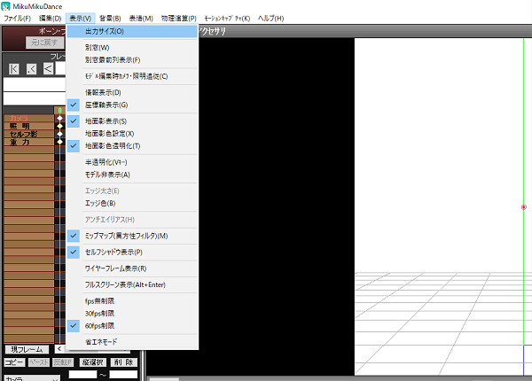This screenshot has height=381, width=532.
Task: Step back one frame with < button
Action: 48,69
